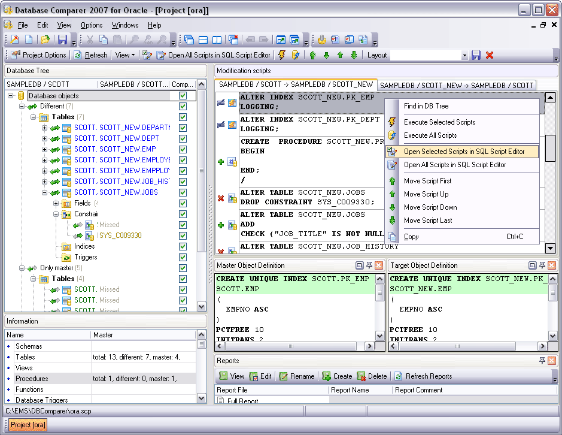
Task: Uncheck the Database objects checkbox
Action: click(x=183, y=95)
